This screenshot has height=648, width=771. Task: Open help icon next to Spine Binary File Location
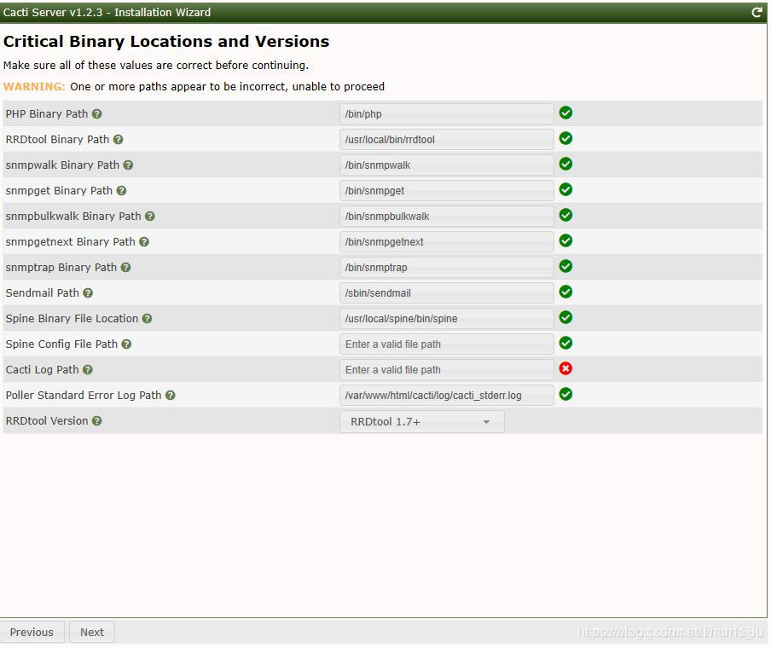(x=147, y=319)
